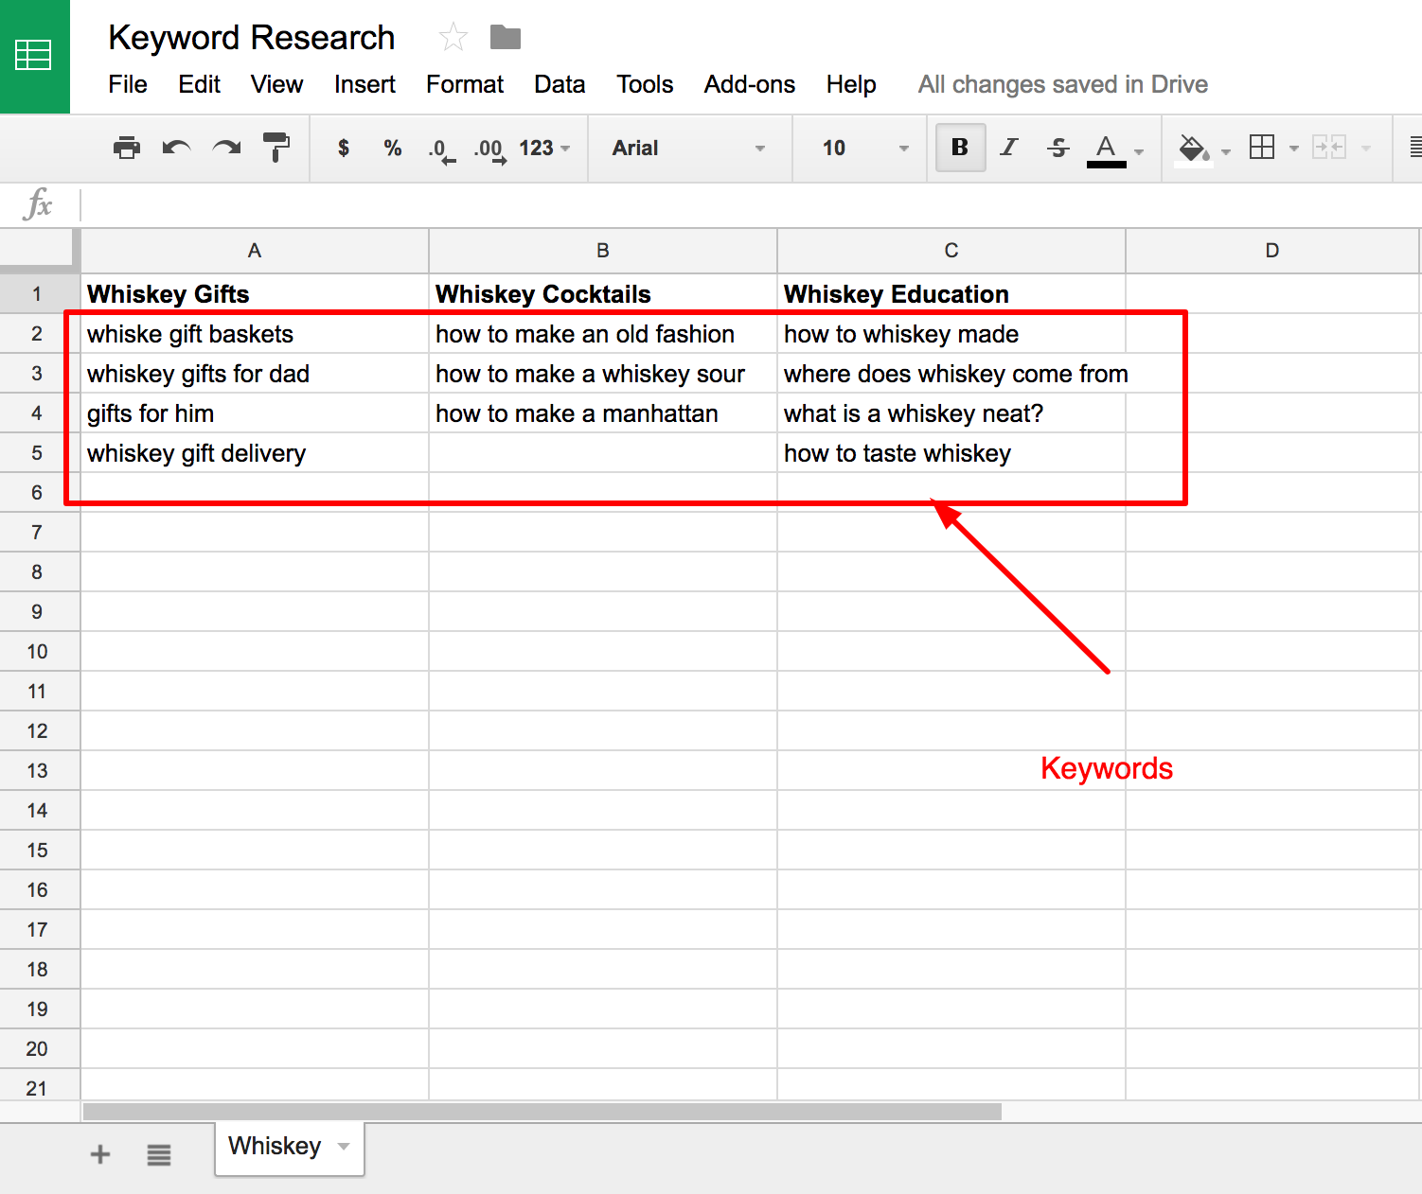Viewport: 1422px width, 1194px height.
Task: Select the paint format roller tool
Action: coord(276,148)
